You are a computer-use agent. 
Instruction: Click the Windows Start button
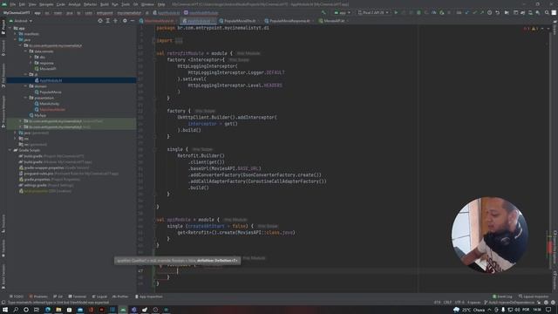tap(5, 310)
